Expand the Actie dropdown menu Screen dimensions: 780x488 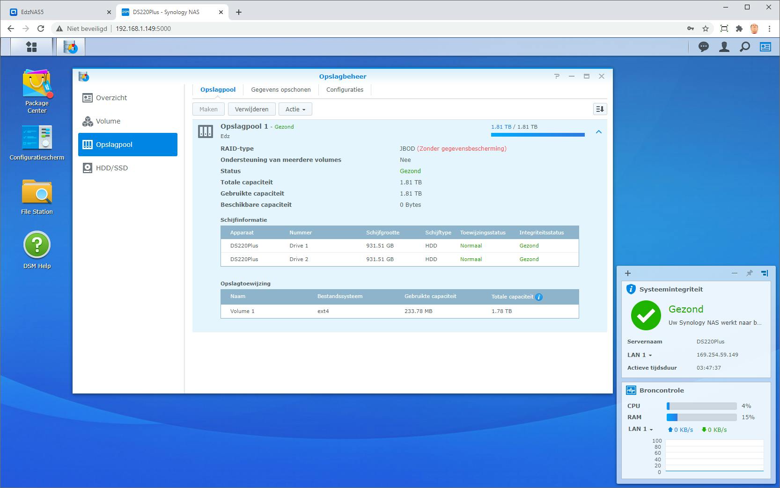point(295,109)
